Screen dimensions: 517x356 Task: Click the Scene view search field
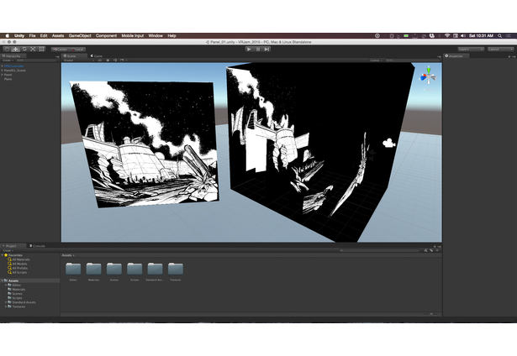click(x=412, y=60)
